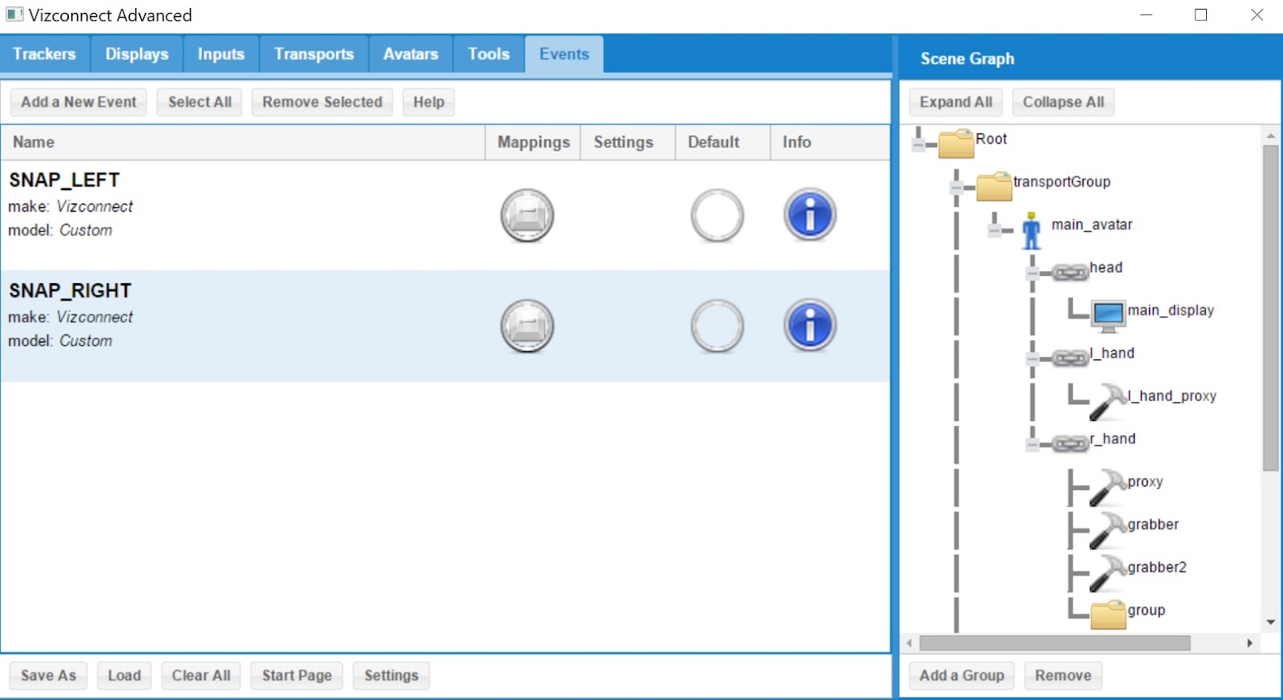Select the SNAP_RIGHT event name
Viewport: 1283px width, 700px height.
(70, 290)
